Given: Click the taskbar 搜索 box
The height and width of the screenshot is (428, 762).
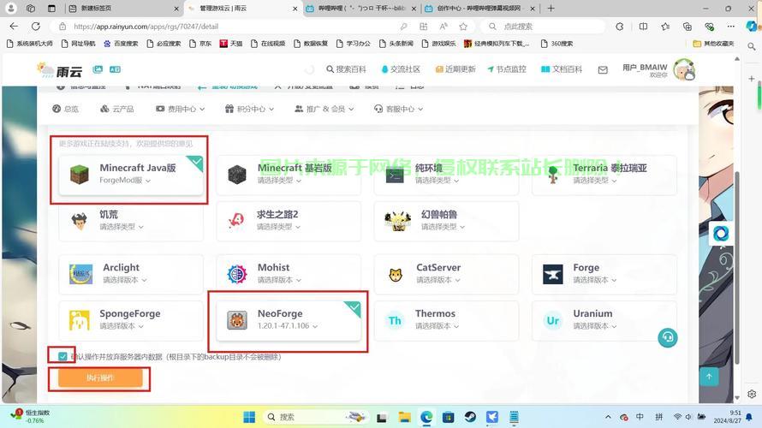Looking at the screenshot, I should click(315, 417).
